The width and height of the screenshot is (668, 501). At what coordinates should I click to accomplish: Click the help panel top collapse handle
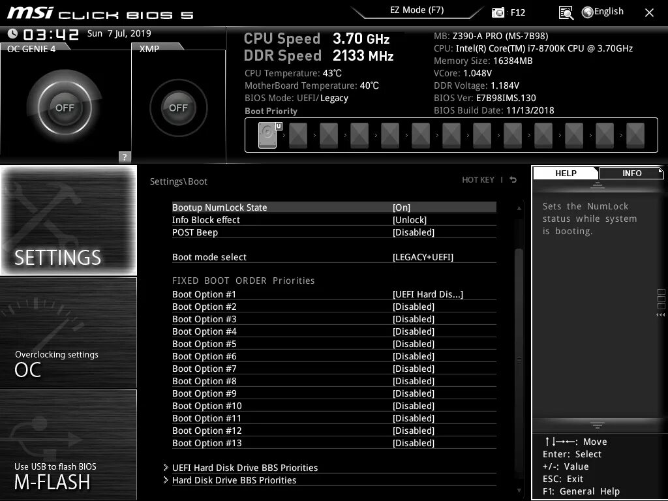(x=598, y=185)
